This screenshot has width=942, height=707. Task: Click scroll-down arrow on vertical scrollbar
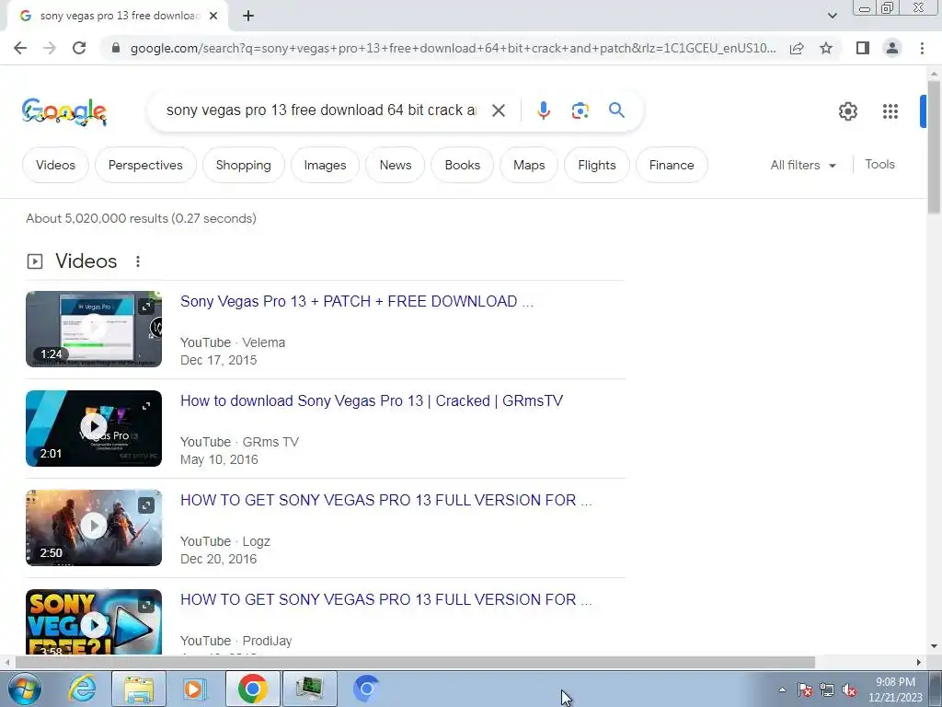pyautogui.click(x=934, y=646)
